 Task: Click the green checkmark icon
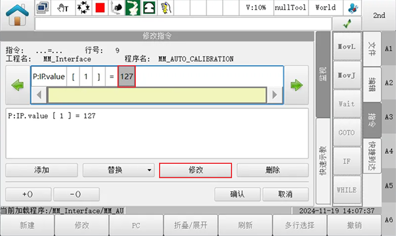[x=347, y=24]
